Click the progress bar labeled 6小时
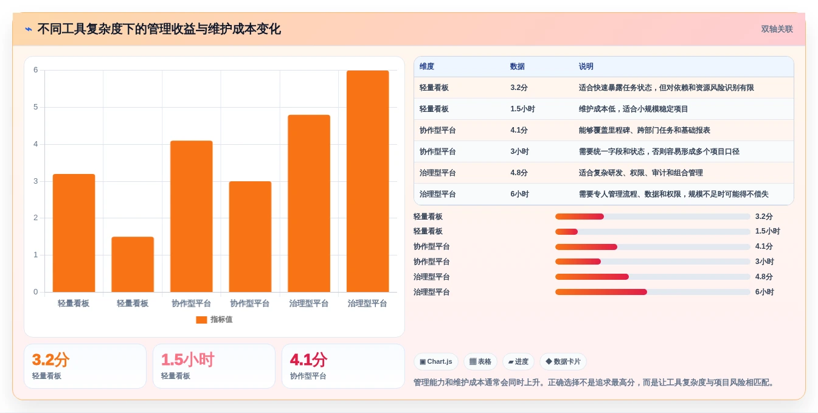This screenshot has width=818, height=413. pyautogui.click(x=653, y=292)
